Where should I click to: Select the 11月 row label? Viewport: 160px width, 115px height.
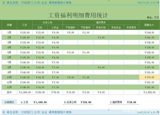(x=9, y=82)
